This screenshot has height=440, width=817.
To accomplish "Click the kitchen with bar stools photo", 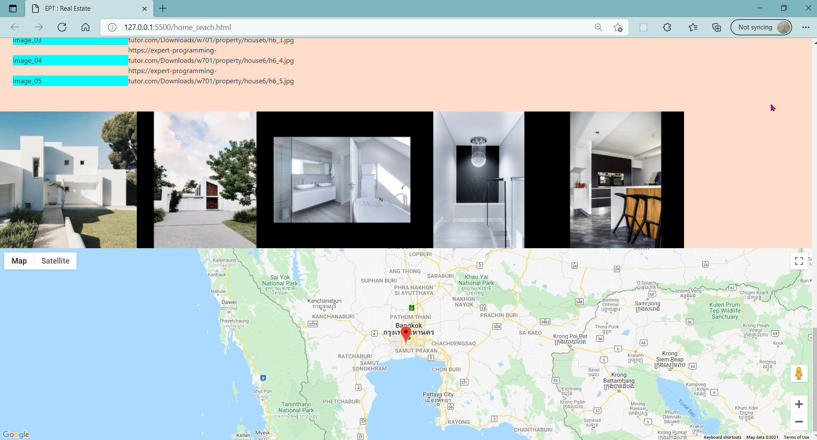I will pos(616,180).
